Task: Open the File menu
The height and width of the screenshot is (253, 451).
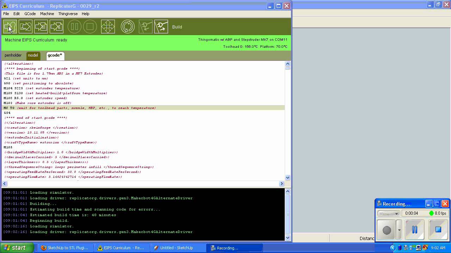Action: tap(6, 14)
